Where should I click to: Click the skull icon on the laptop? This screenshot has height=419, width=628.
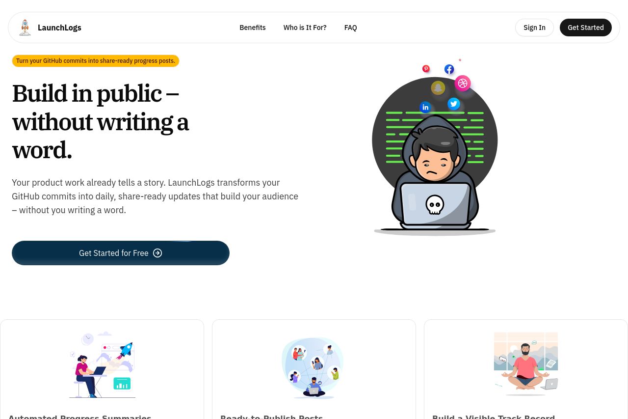pos(435,204)
